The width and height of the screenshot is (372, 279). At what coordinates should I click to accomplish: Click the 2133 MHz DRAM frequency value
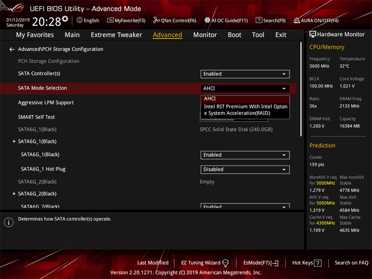(x=349, y=106)
